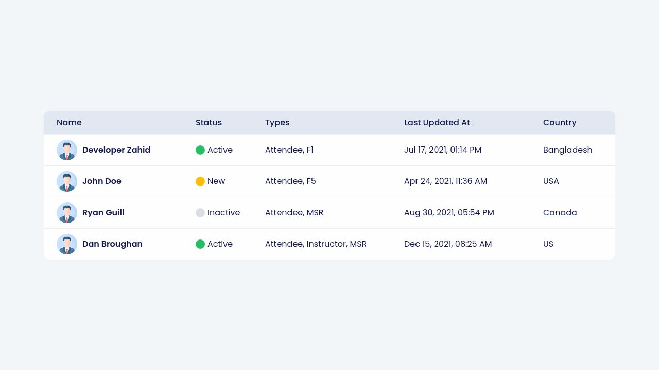Click the John Doe name link
The width and height of the screenshot is (659, 370).
(x=102, y=181)
